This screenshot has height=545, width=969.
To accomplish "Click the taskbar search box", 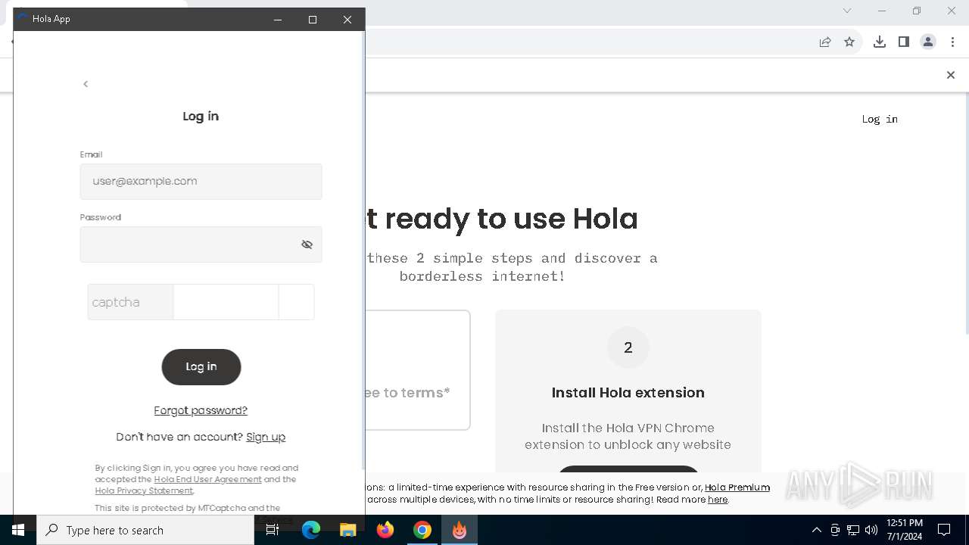I will coord(145,530).
